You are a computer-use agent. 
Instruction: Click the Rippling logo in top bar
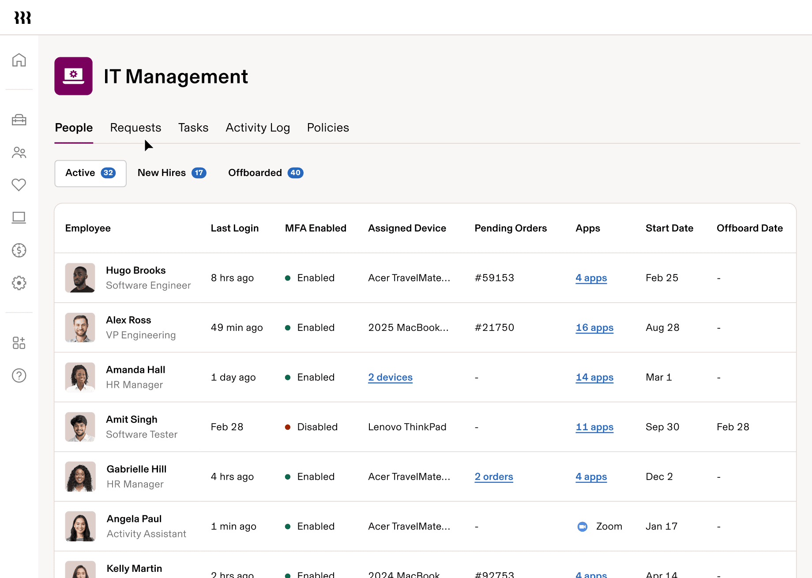(x=23, y=18)
